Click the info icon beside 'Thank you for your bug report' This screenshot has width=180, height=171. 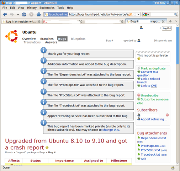coord(43,50)
